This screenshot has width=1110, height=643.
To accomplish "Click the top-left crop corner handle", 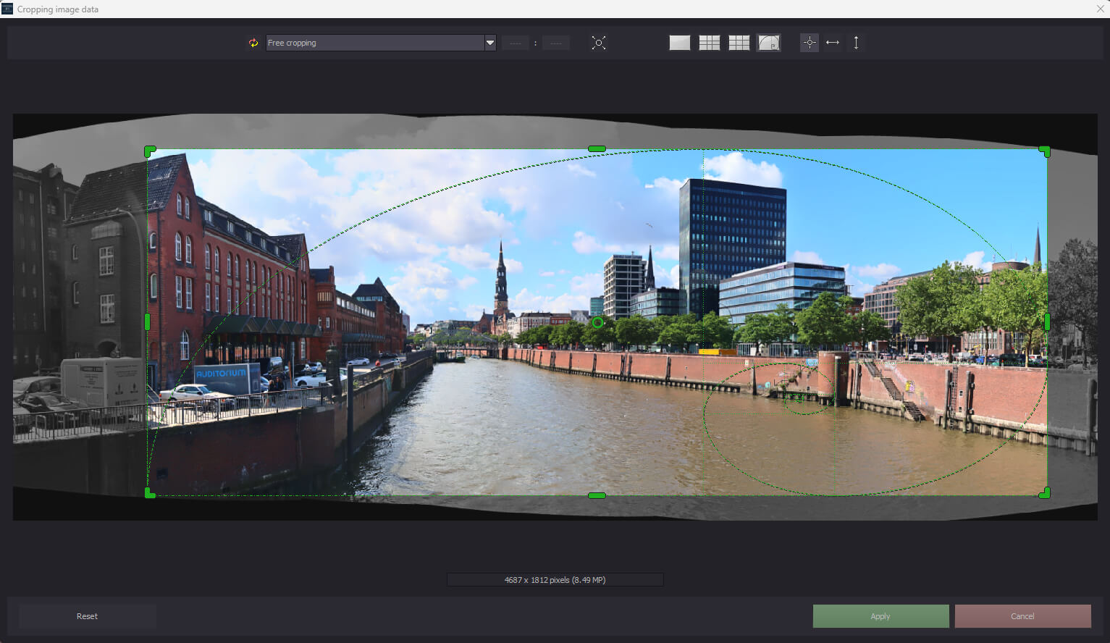I will pos(150,151).
